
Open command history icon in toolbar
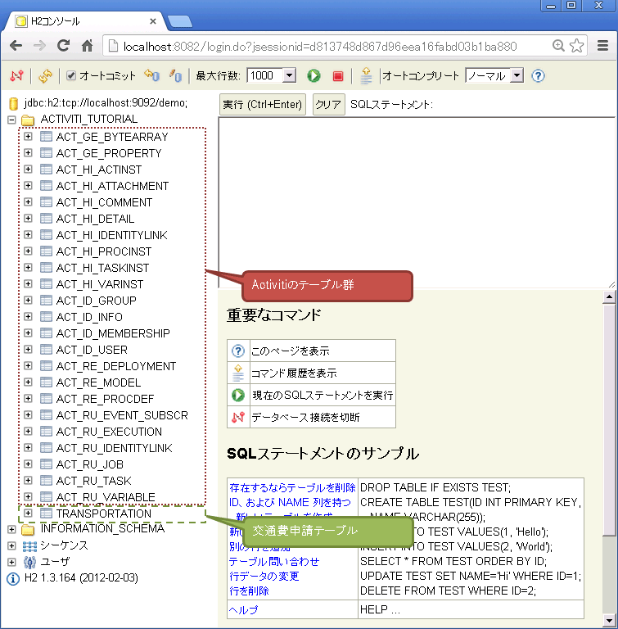(366, 75)
